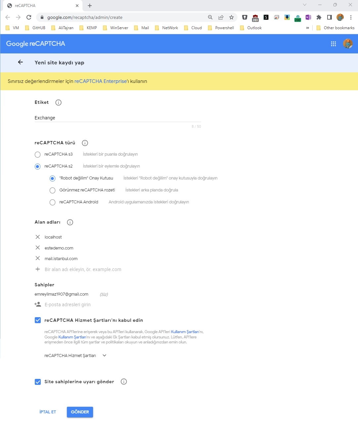This screenshot has width=358, height=427.
Task: Open the Google account avatar in blue header
Action: (348, 43)
